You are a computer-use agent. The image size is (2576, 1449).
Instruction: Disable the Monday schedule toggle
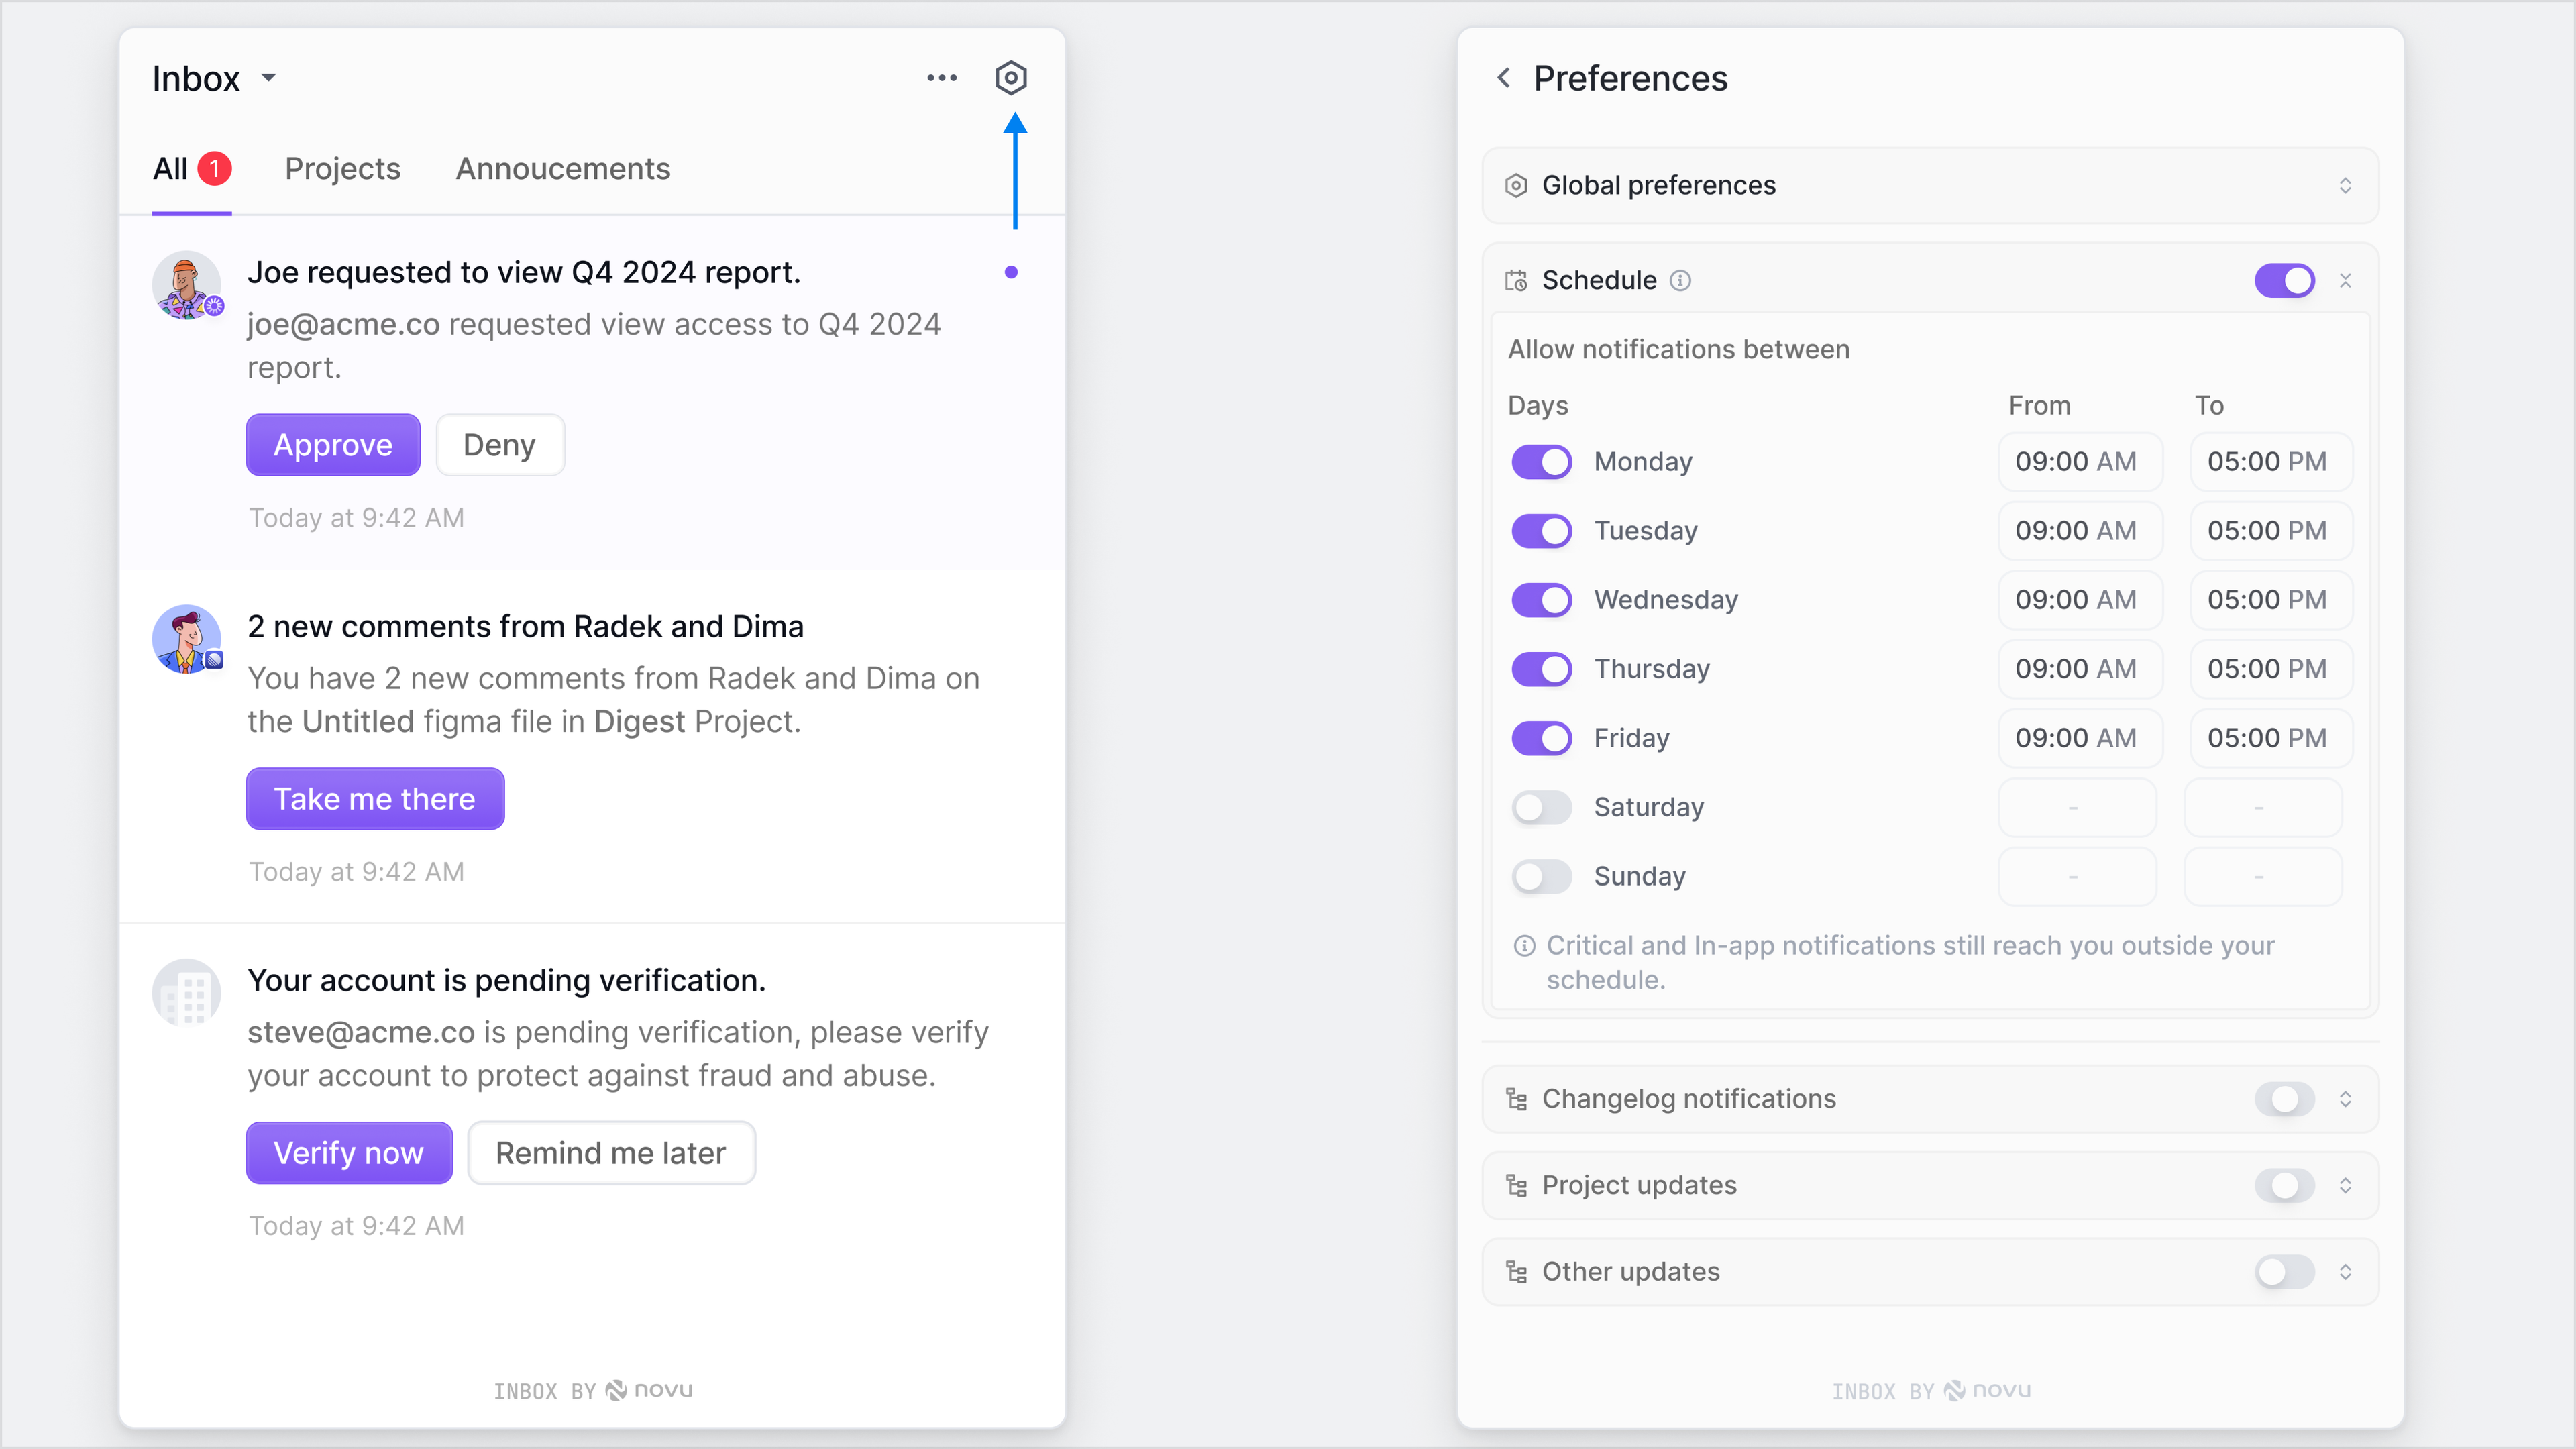tap(1541, 461)
